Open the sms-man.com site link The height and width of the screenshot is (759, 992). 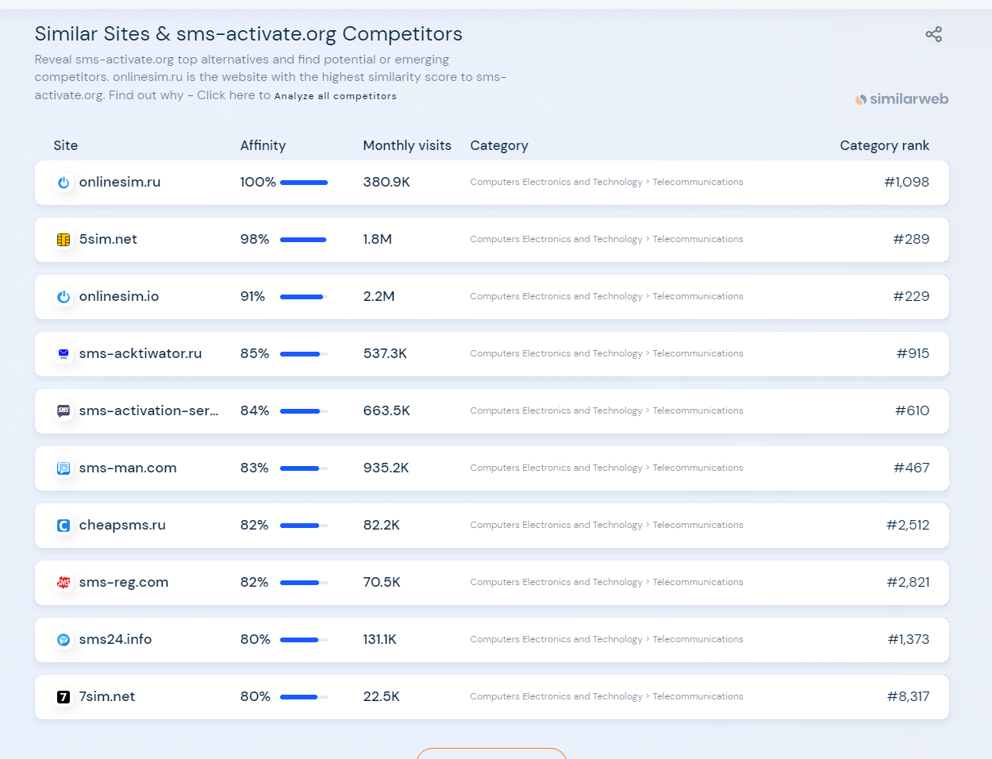[x=128, y=468]
